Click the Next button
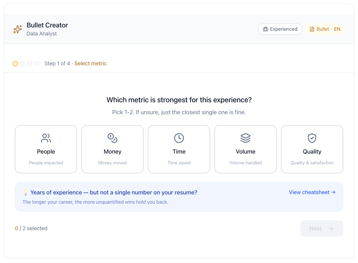358x263 pixels. [x=322, y=228]
